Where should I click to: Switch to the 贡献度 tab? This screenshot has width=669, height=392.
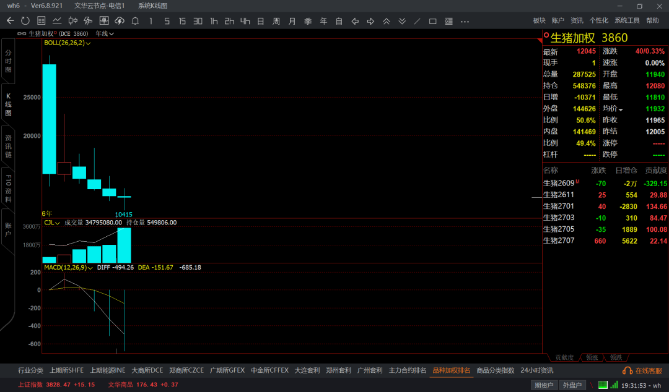click(564, 357)
